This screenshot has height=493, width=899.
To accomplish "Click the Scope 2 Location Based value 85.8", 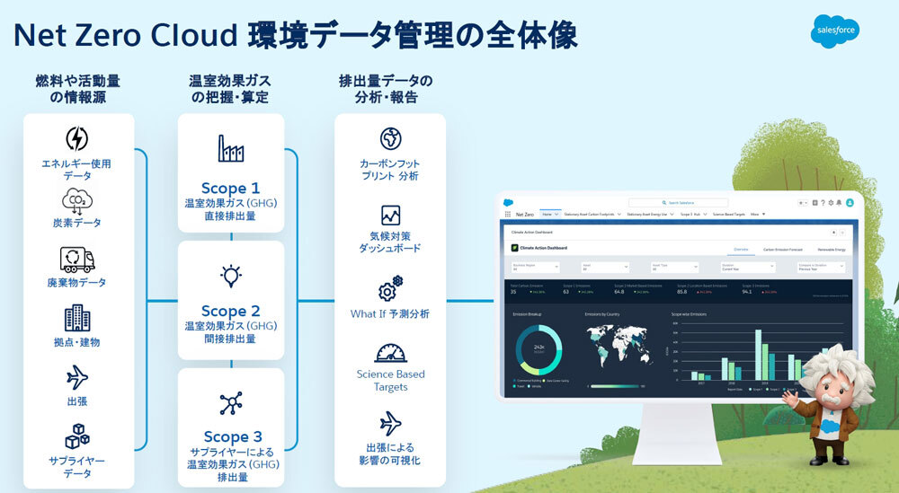I will click(x=681, y=292).
